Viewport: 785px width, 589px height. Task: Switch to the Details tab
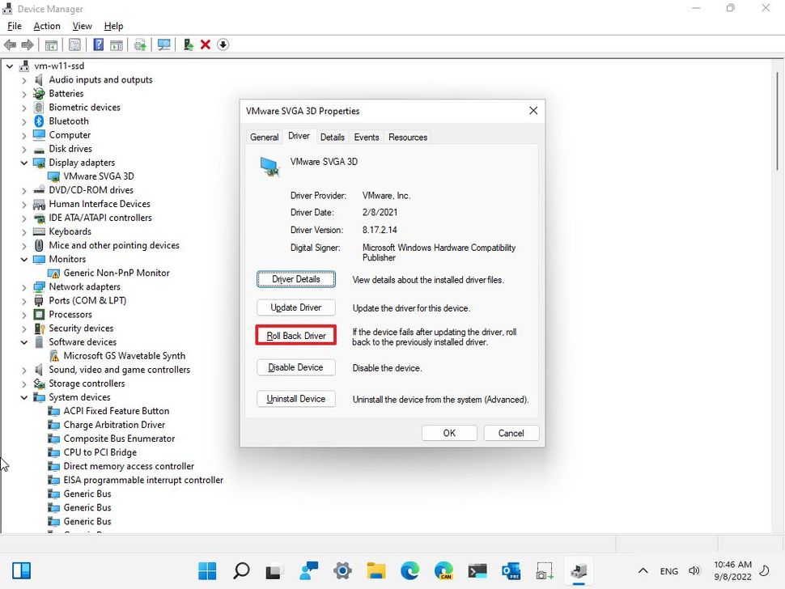pos(332,137)
